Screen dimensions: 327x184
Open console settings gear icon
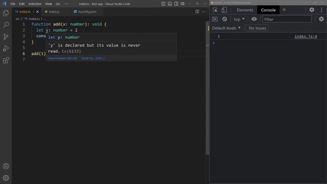[x=321, y=19]
